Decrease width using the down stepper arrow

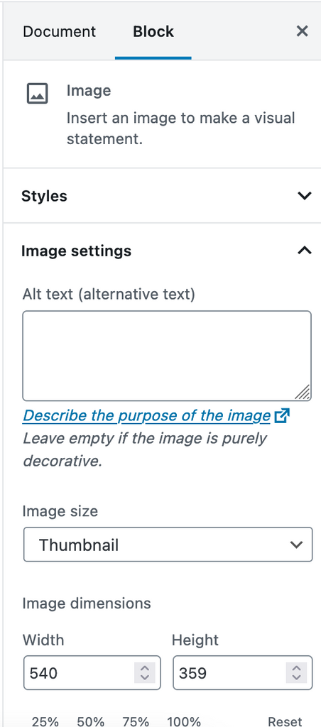coord(145,677)
